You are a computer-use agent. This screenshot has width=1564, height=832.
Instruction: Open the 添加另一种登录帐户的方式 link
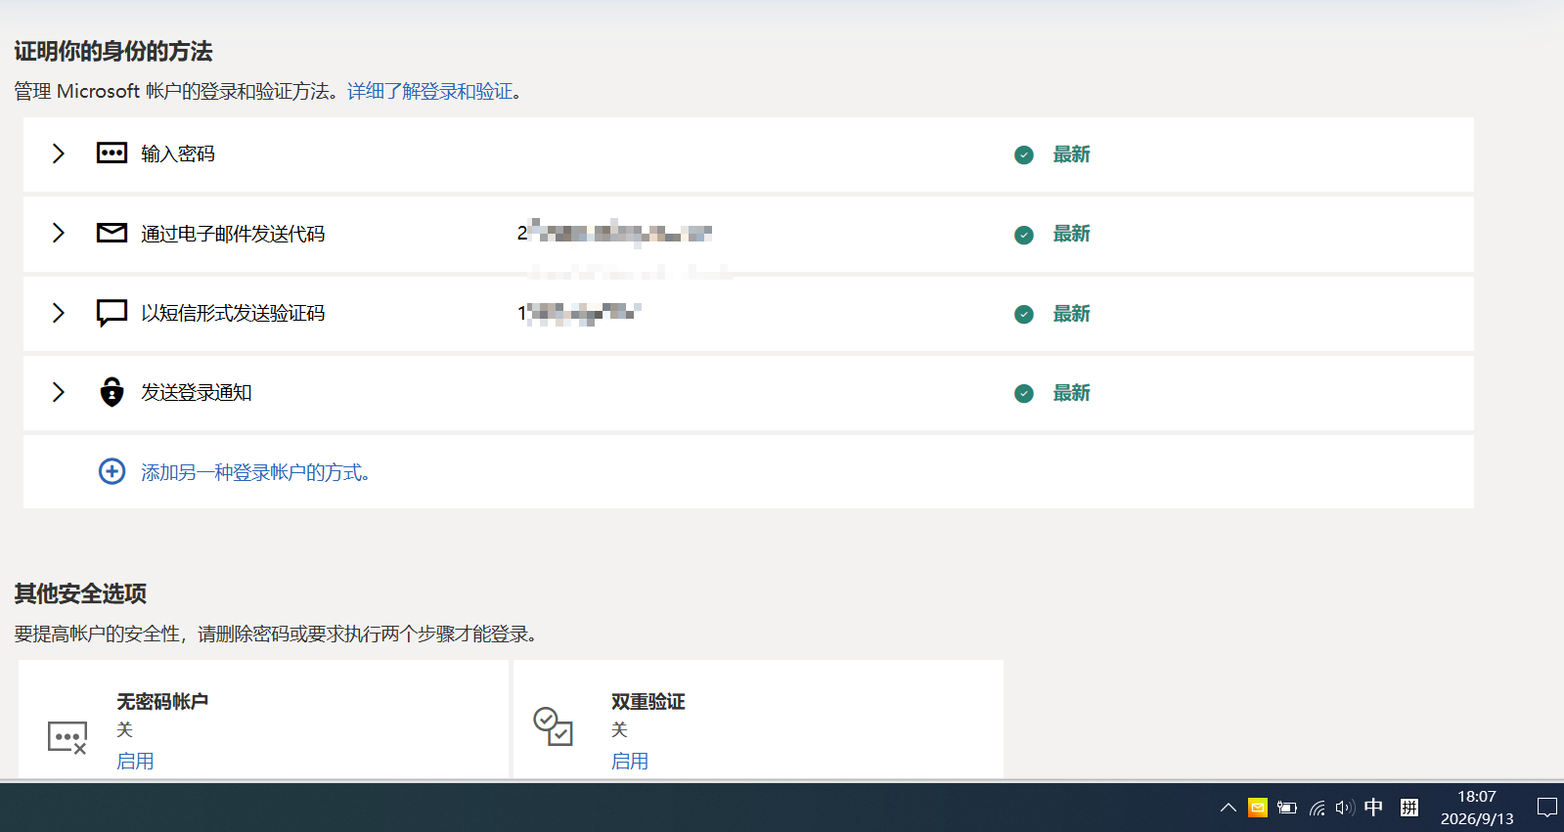pyautogui.click(x=255, y=472)
